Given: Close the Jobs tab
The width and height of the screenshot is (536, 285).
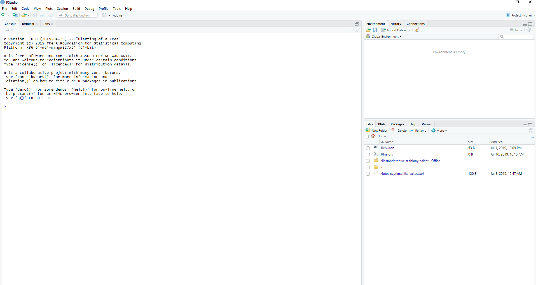Looking at the screenshot, I should click(52, 24).
